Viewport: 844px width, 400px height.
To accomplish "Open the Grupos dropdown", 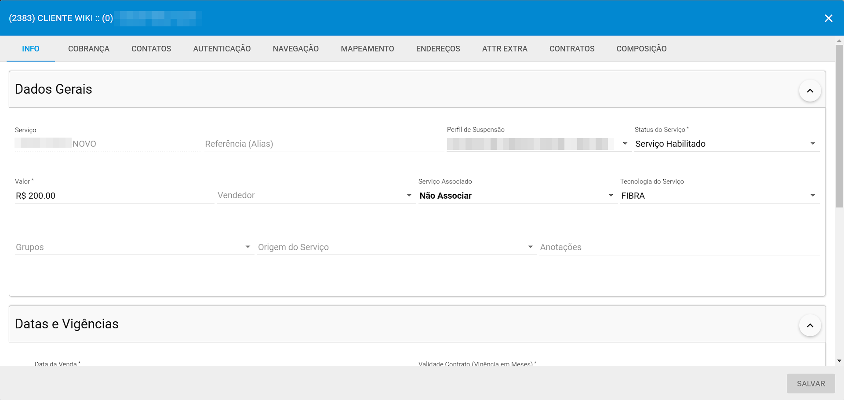I will pos(134,247).
